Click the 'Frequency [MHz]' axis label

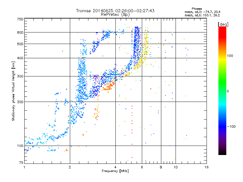click(115, 171)
